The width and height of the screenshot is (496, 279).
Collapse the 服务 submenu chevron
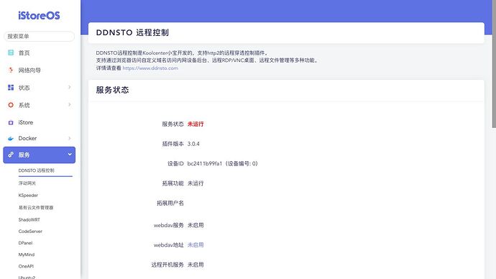click(x=70, y=155)
